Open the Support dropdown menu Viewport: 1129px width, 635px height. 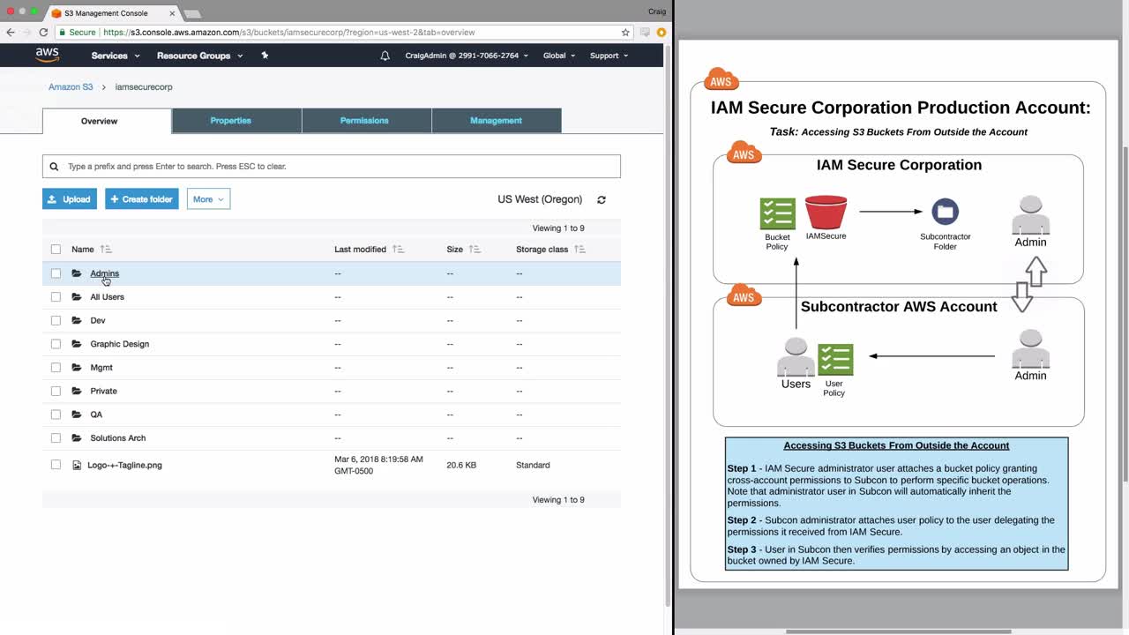[x=609, y=56]
